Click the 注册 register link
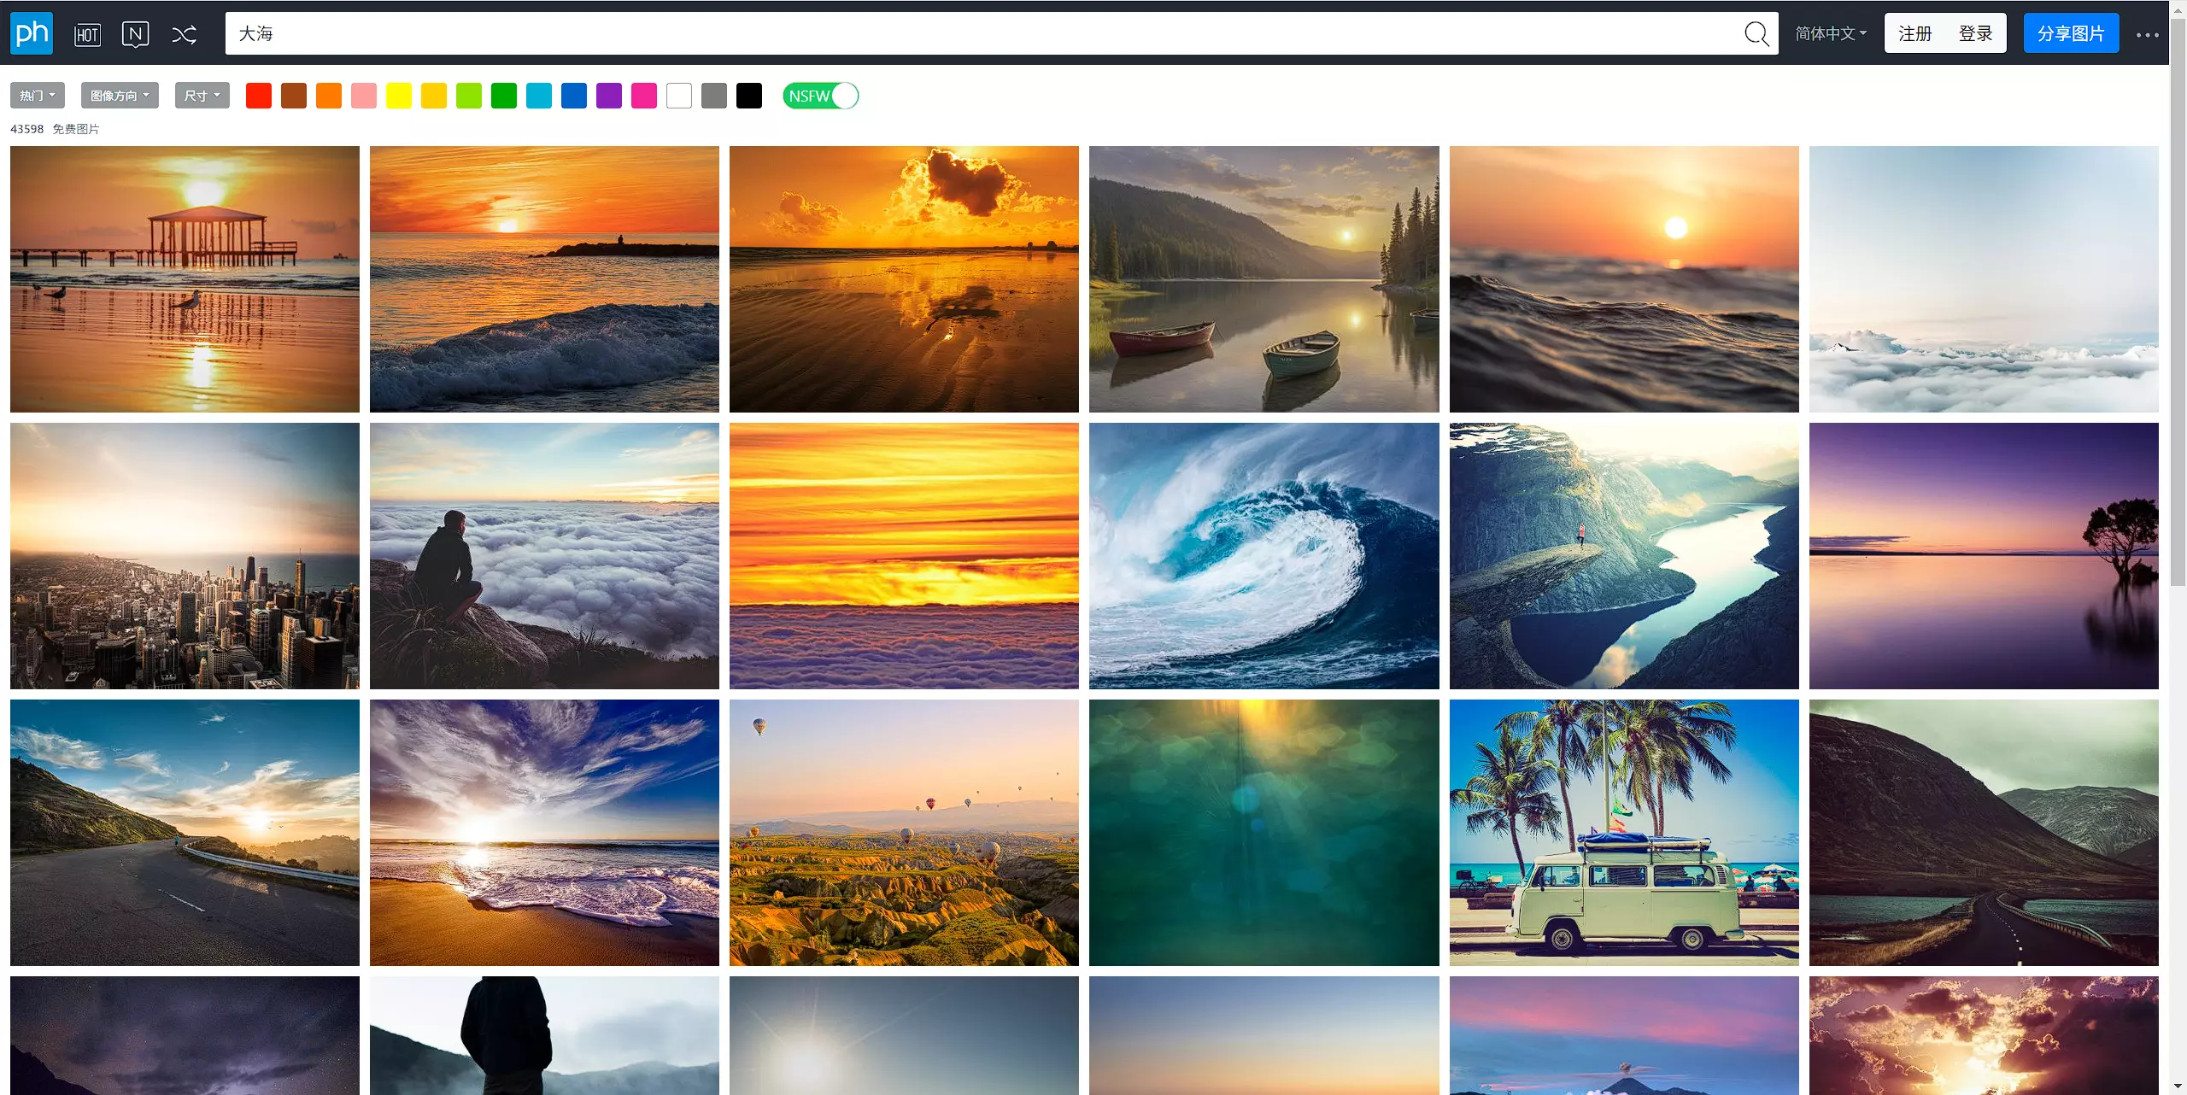 [1914, 33]
